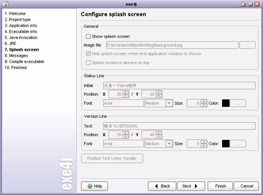
Task: Open Version Line color chooser ... button
Action: (x=238, y=144)
